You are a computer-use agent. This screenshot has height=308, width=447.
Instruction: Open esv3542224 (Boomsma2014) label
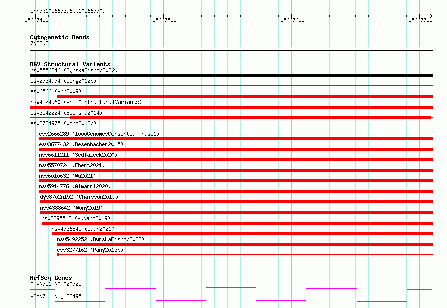66,113
